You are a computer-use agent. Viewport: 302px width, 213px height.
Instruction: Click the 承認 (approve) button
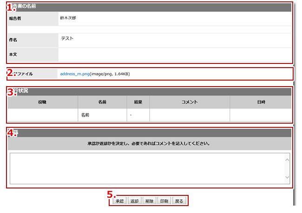(x=119, y=201)
